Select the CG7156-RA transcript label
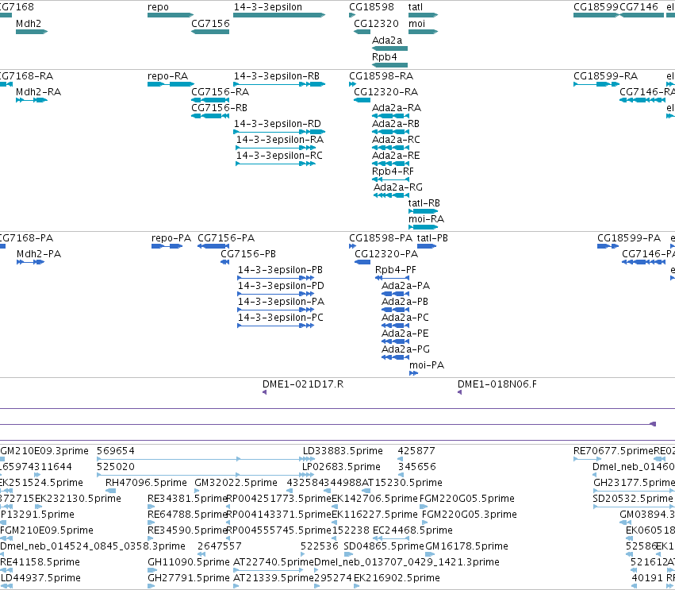This screenshot has width=675, height=590. pos(220,92)
